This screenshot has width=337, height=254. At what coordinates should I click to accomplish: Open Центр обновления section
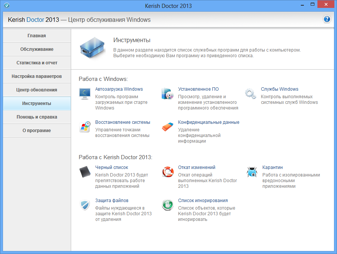[37, 90]
